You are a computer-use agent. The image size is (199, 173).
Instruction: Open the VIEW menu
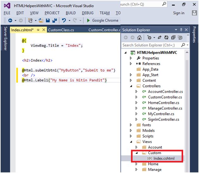coord(34,13)
